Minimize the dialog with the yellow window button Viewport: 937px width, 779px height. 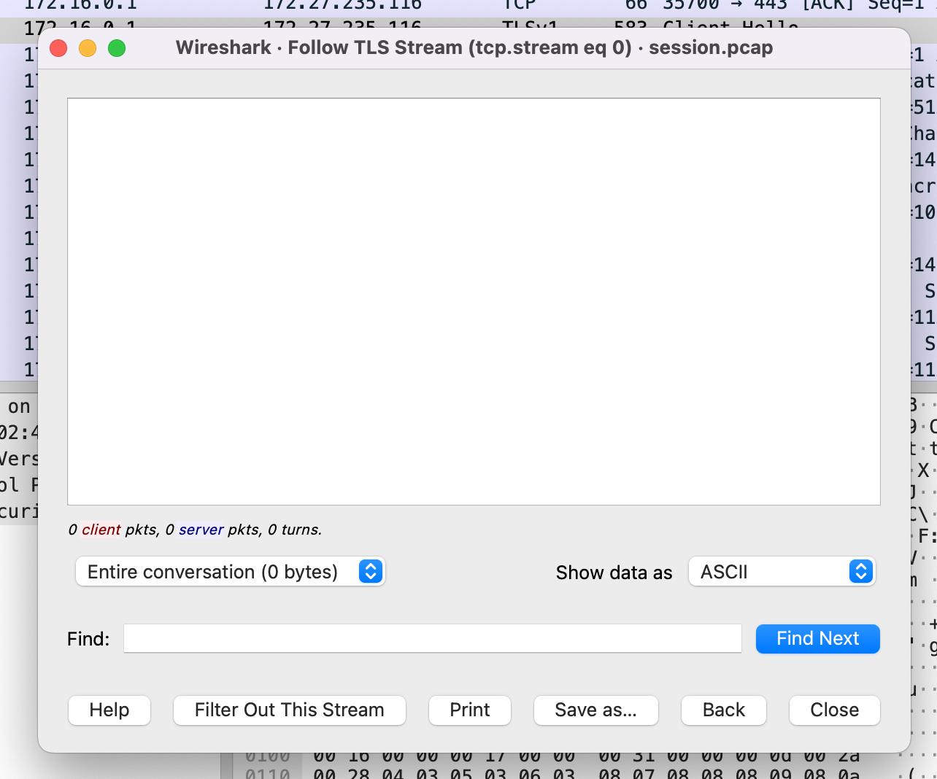pos(88,48)
